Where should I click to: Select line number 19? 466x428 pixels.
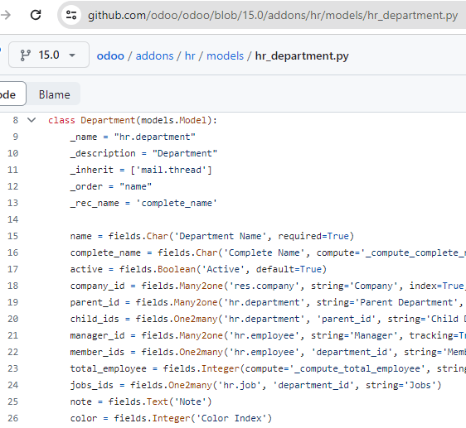[x=12, y=302]
